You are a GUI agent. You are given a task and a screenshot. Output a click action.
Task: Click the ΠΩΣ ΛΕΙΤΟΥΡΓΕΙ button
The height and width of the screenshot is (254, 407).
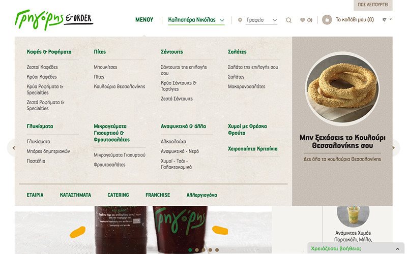[373, 5]
